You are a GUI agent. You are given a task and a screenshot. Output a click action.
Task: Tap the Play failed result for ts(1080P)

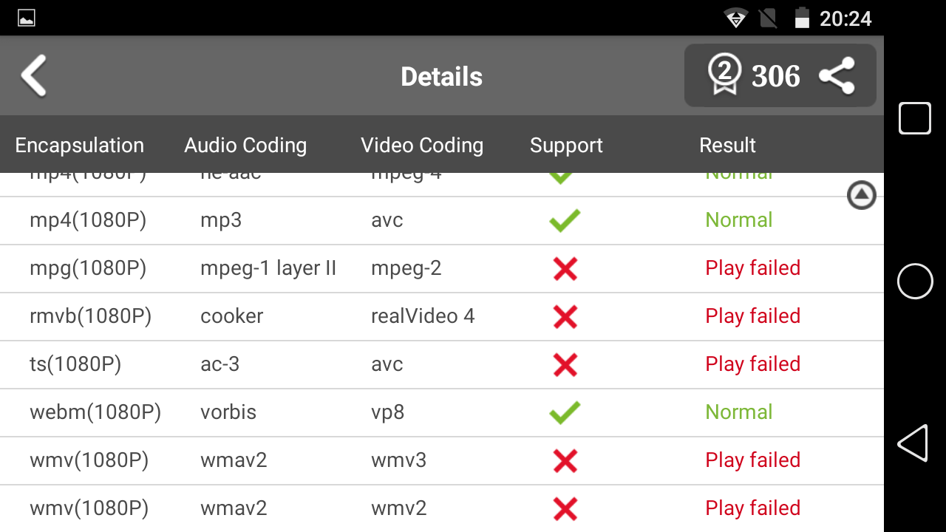point(752,364)
